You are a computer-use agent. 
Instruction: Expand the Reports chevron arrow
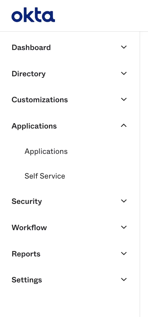pos(124,253)
